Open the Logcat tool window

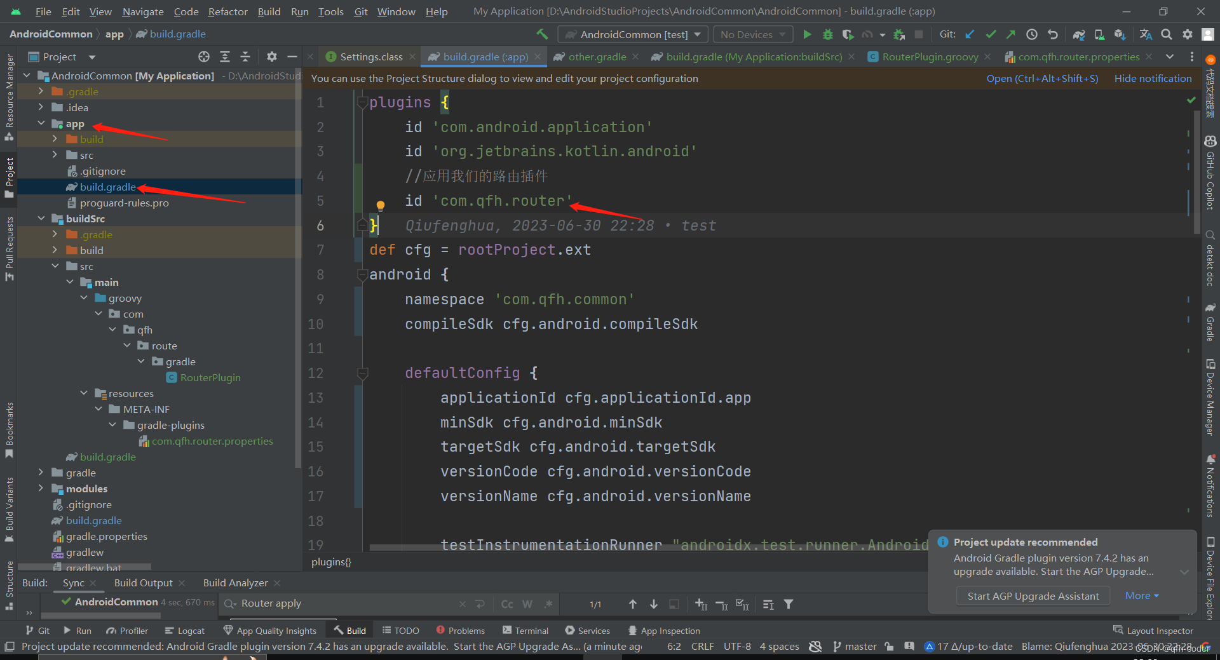coord(184,631)
